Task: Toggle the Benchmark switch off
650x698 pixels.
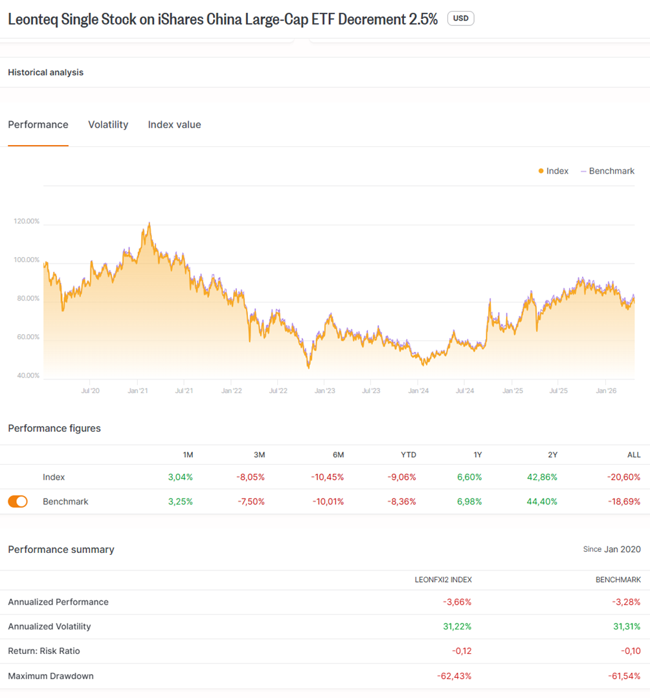Action: (x=18, y=501)
